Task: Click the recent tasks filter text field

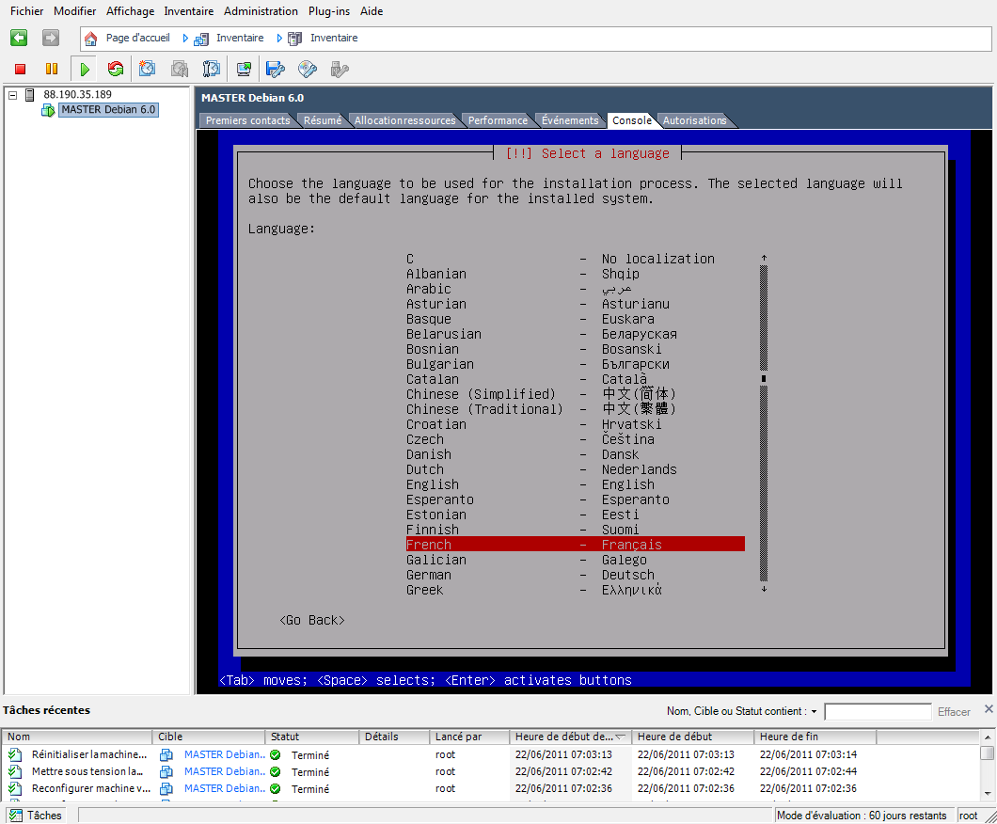Action: [x=878, y=711]
